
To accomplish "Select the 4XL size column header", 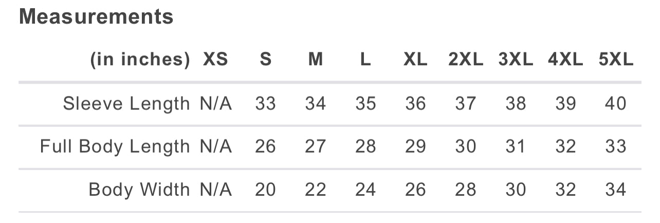I will click(565, 60).
